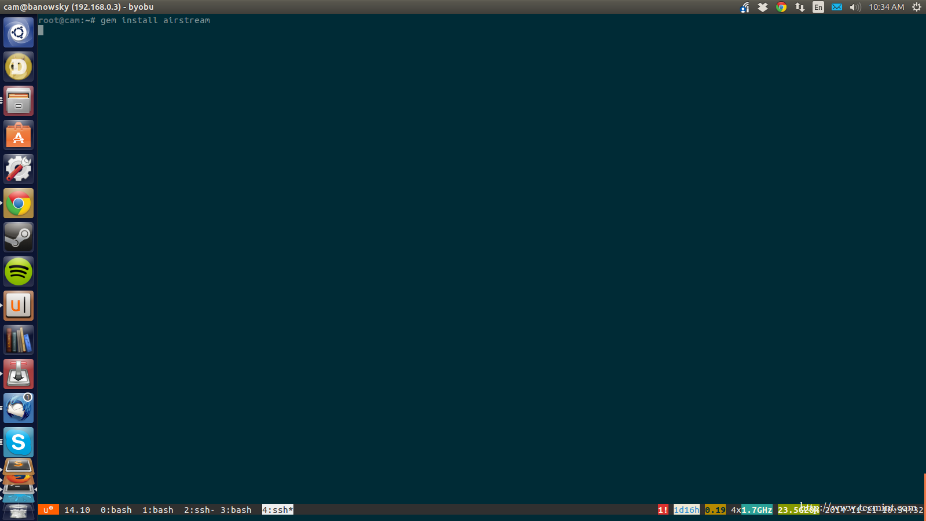This screenshot has height=521, width=926.
Task: Launch Skype from the dock
Action: tap(19, 442)
